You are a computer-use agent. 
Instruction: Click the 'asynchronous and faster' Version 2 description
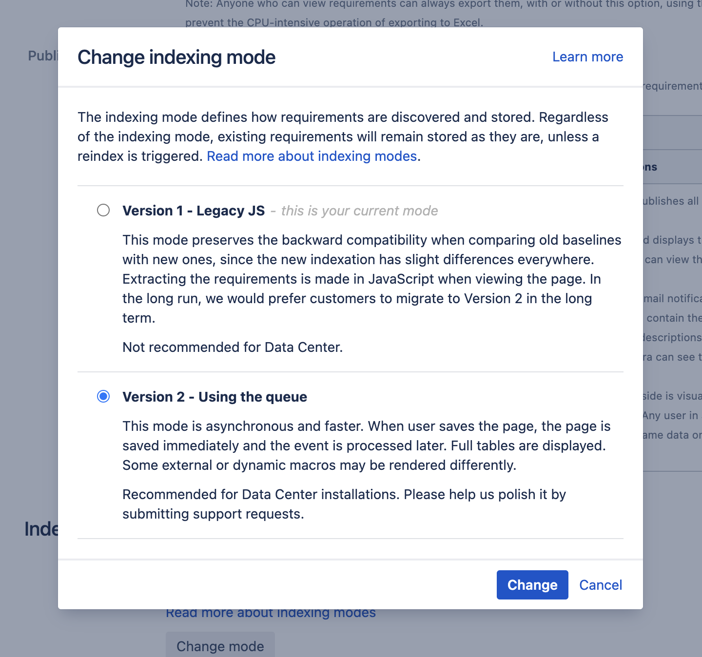[366, 445]
